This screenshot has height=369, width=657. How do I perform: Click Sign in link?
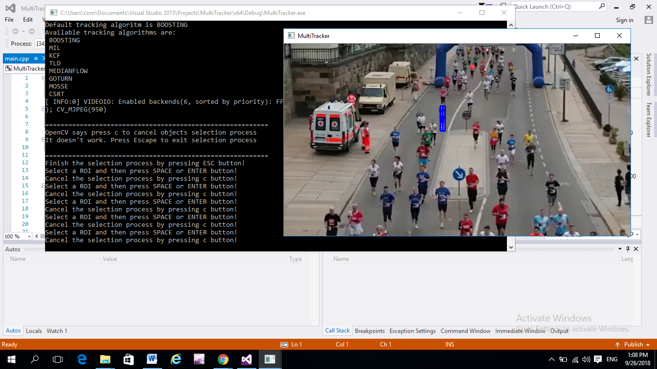[625, 20]
